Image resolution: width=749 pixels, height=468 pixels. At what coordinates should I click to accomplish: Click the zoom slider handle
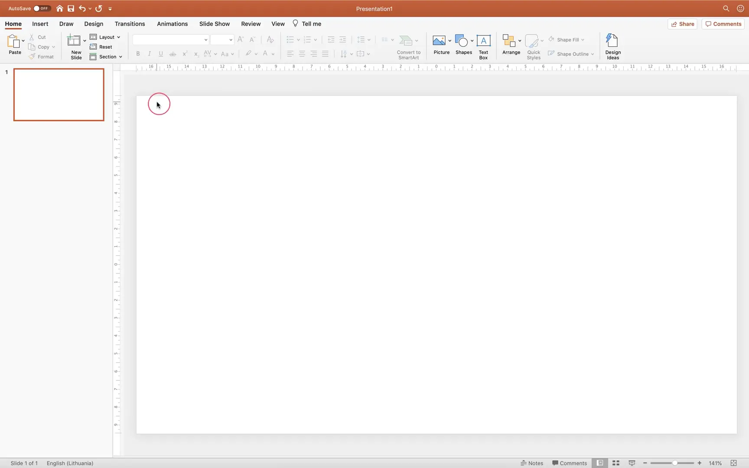tap(675, 463)
